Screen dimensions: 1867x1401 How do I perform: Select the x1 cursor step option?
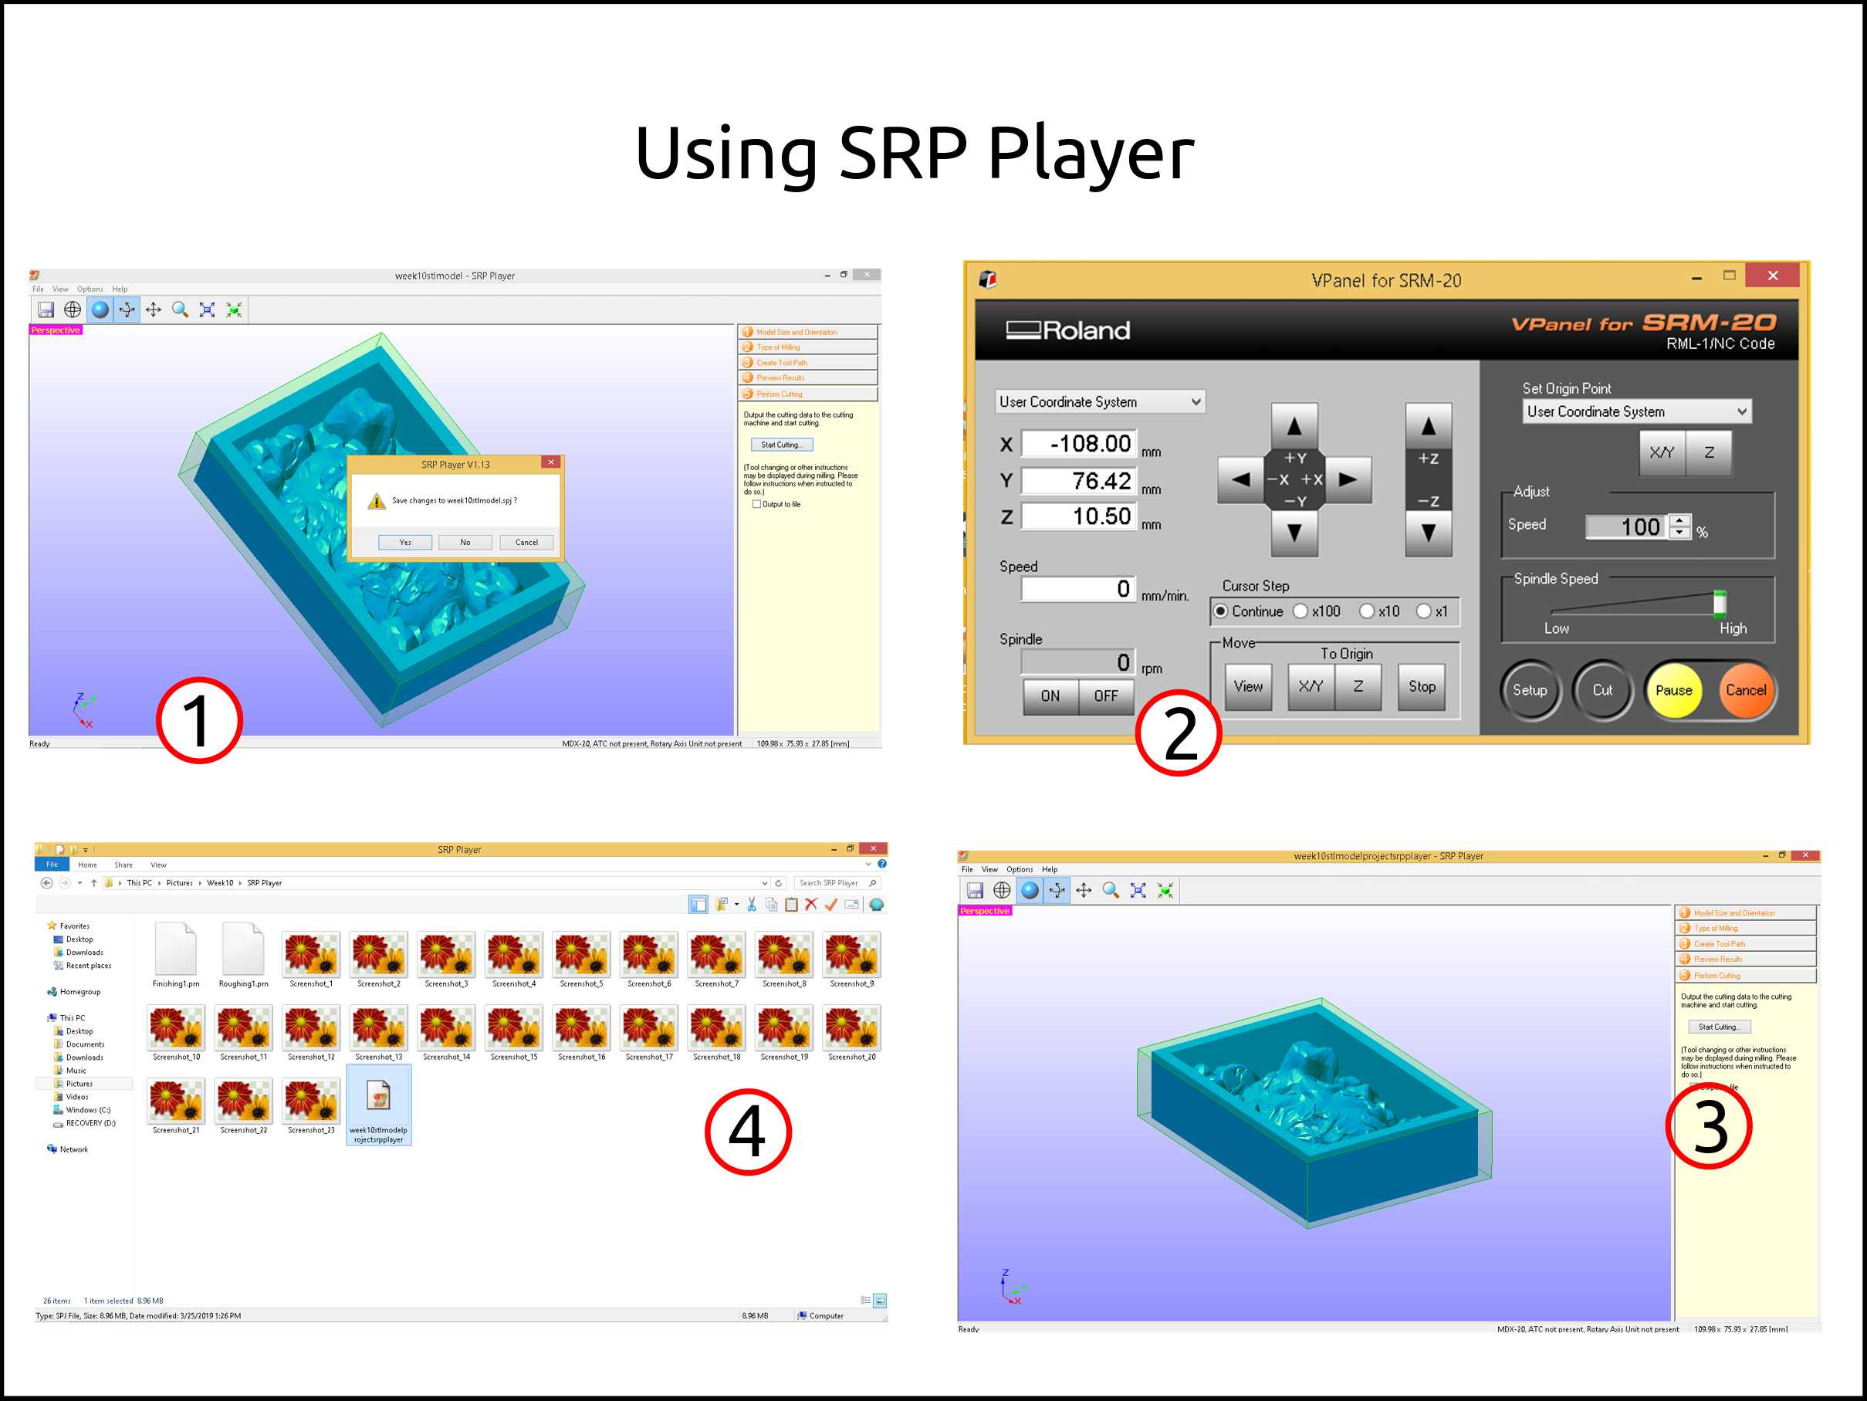point(1424,611)
